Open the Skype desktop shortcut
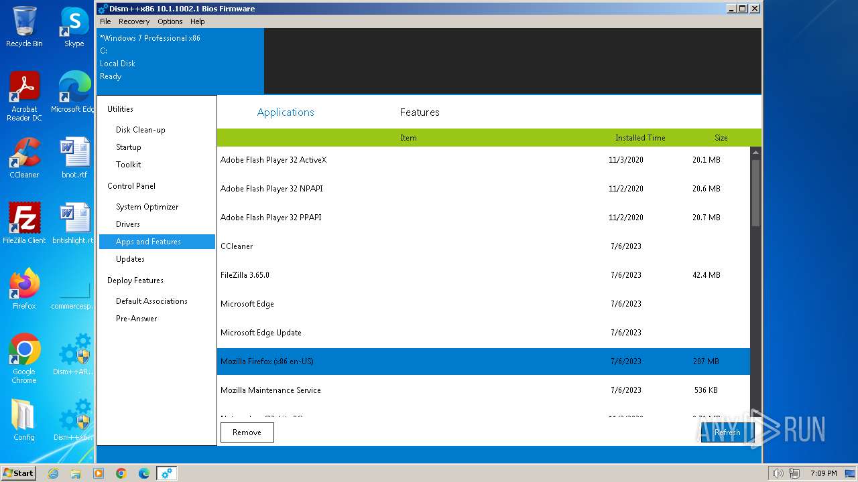Image resolution: width=858 pixels, height=482 pixels. coord(74,27)
